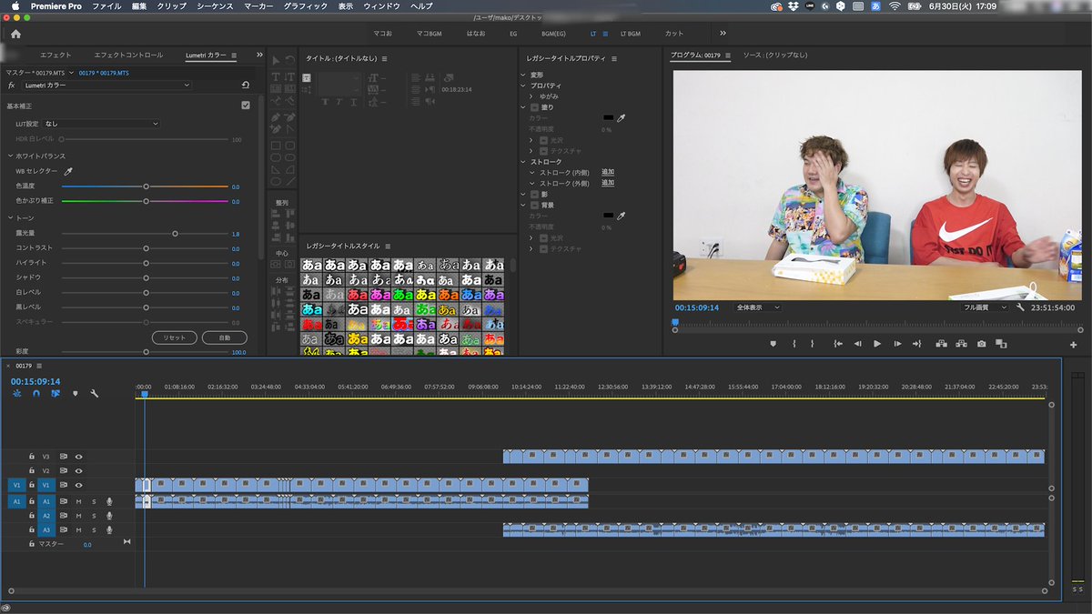Collapse the ホワイトバランス section

[9, 156]
